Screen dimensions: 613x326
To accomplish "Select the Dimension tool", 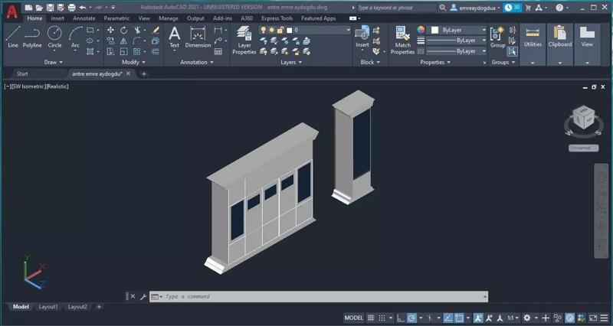I will tap(198, 37).
